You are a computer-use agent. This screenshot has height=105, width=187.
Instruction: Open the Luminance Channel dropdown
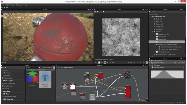167,67
